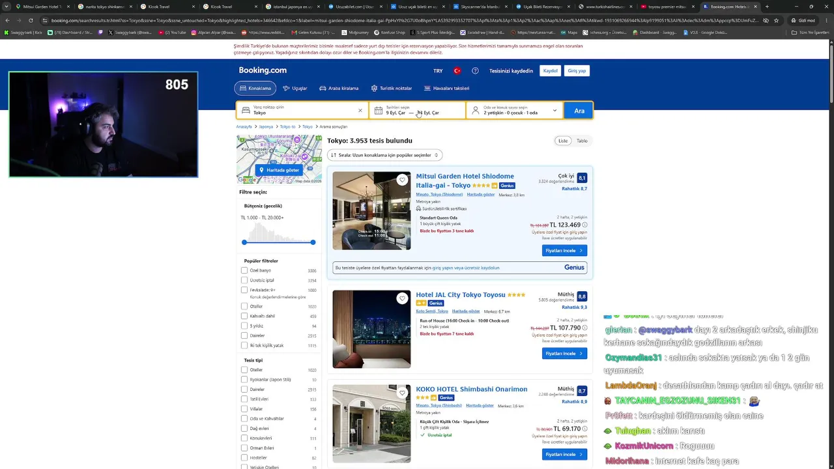Bookmark this page with the star icon
The image size is (834, 469).
[776, 20]
